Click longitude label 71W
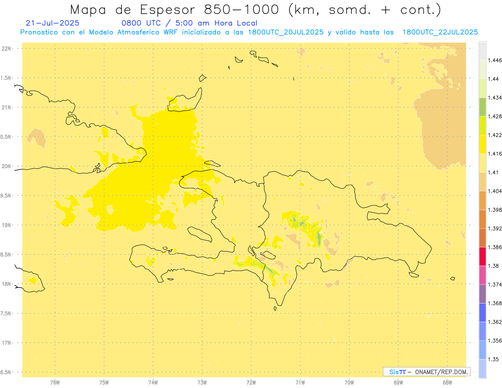 300,382
